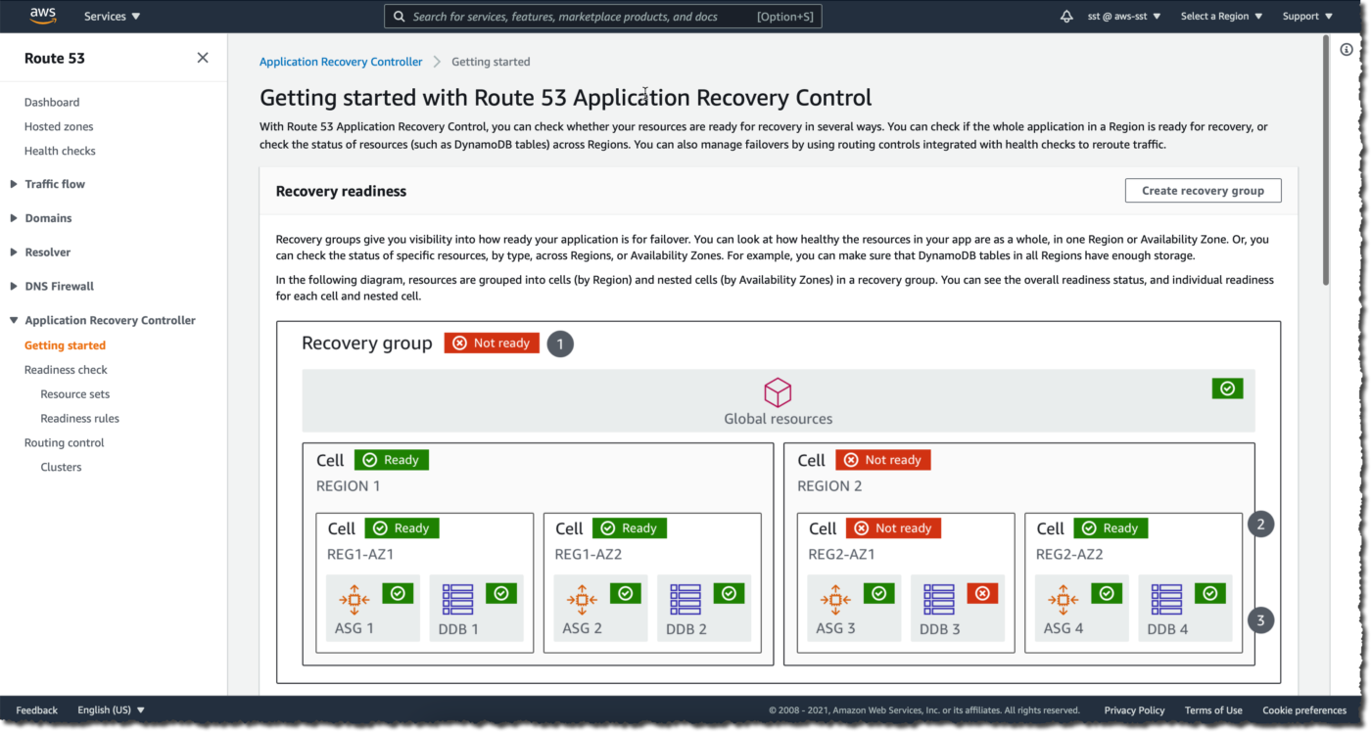The image size is (1371, 732).
Task: Click the green check status on ASG 1
Action: tap(398, 593)
